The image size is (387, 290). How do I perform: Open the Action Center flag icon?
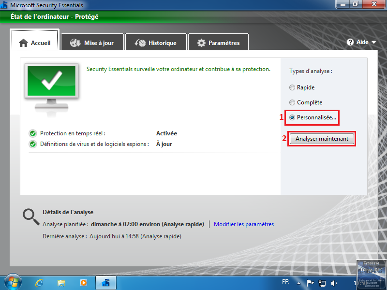pos(310,283)
